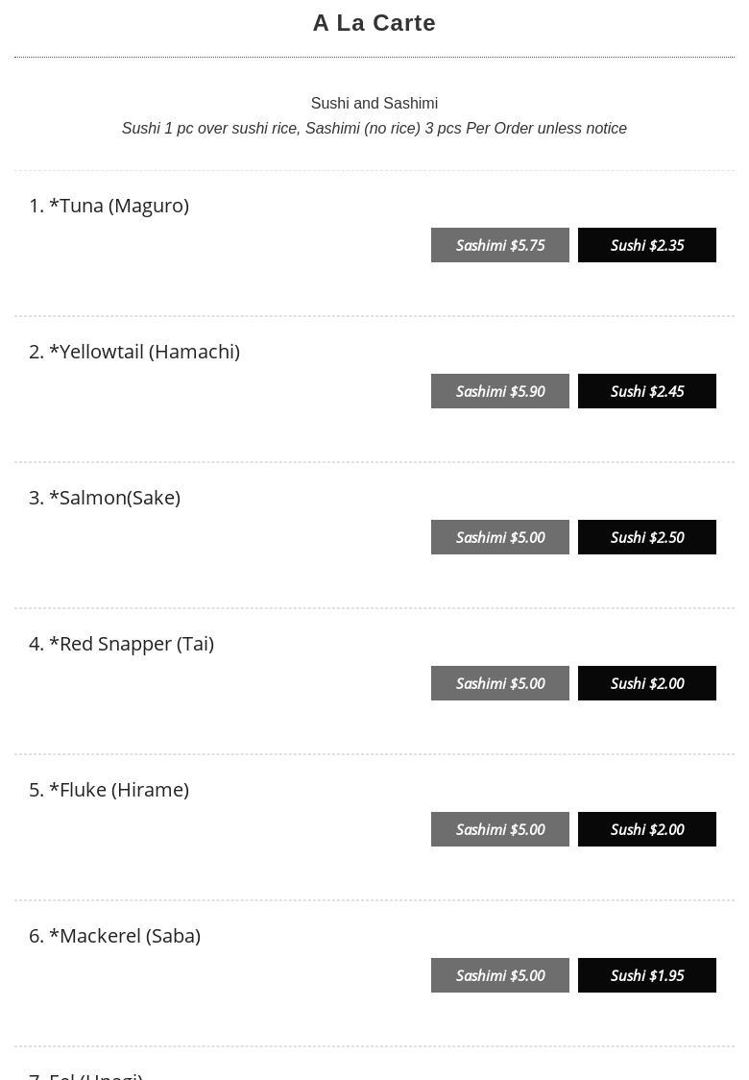Screen dimensions: 749x1080
Task: Add Salmon Sushi $2.50
Action: [646, 537]
